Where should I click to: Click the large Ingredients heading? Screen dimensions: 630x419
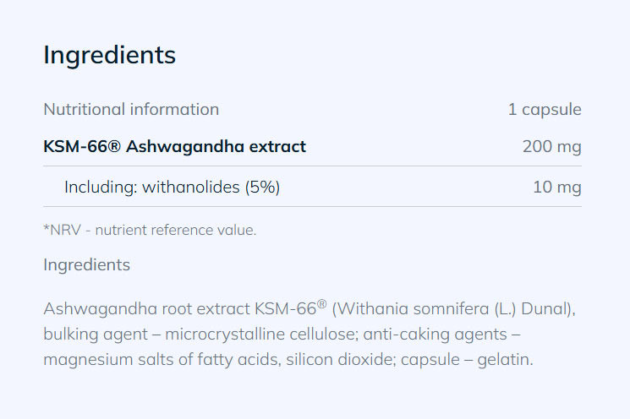pos(109,55)
